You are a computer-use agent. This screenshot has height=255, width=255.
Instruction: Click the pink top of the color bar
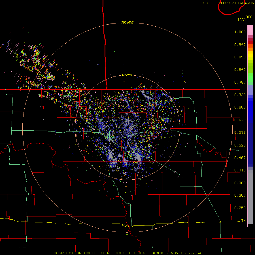250,30
